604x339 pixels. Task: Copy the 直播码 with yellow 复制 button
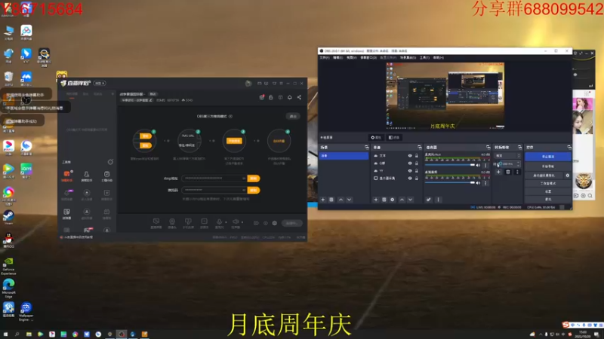click(x=254, y=191)
